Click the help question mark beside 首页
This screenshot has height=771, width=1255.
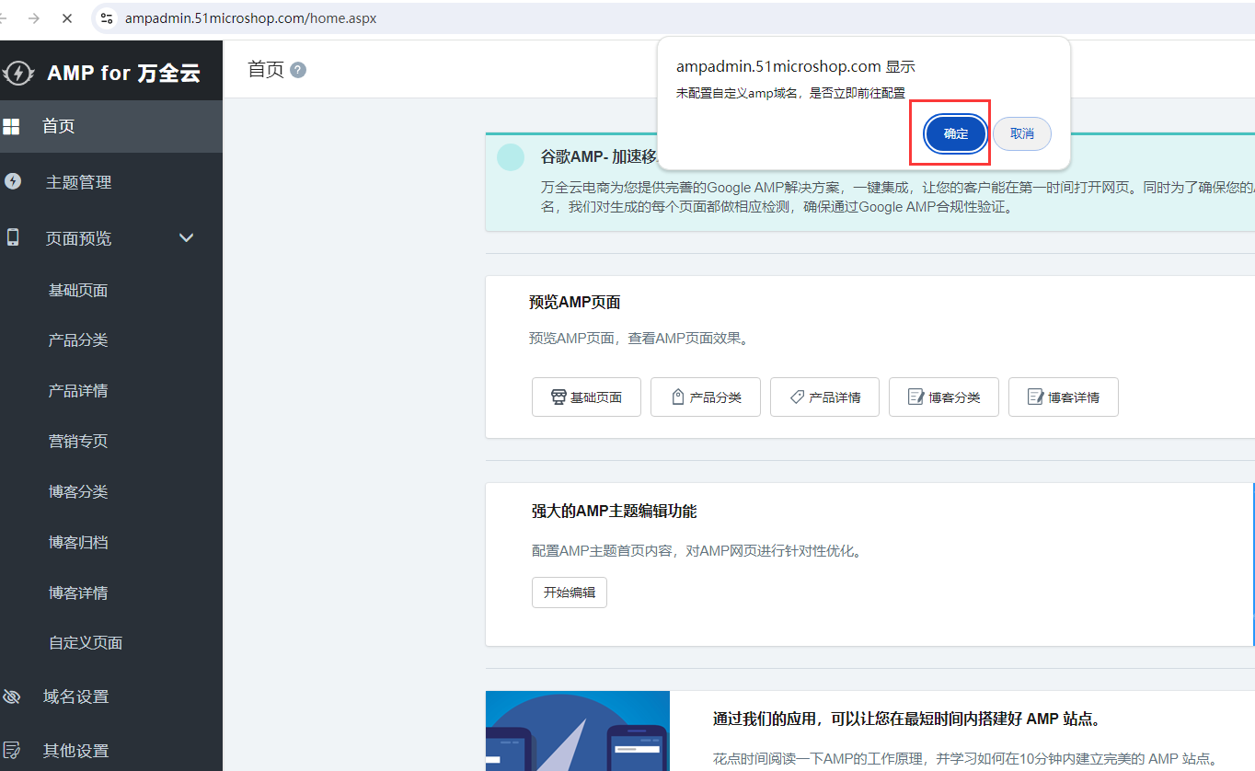(298, 70)
